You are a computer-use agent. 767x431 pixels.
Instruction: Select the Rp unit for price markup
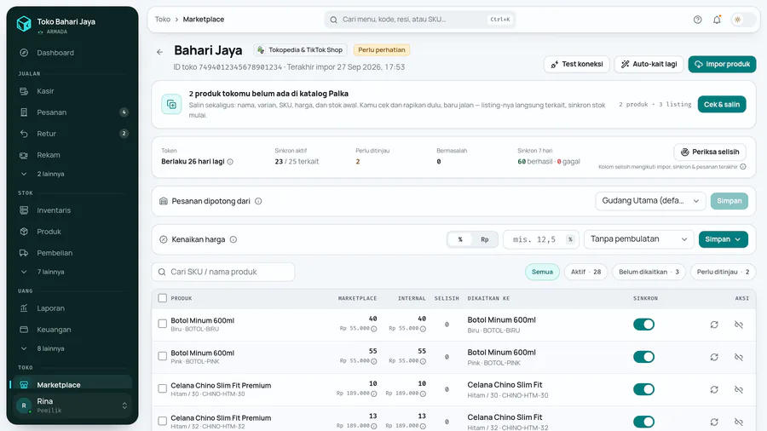point(484,239)
